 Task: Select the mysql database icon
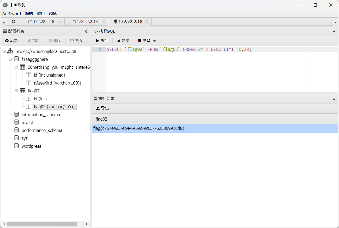[16, 122]
